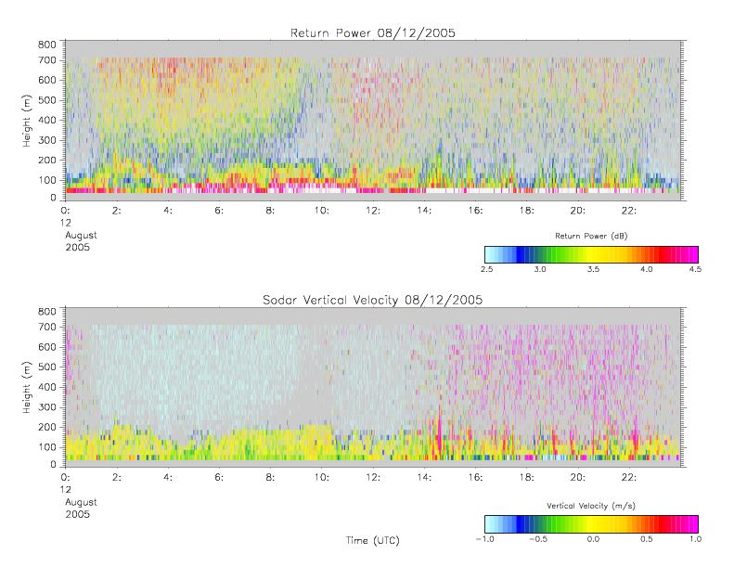Click the 700 height tick on Return Power plot
The width and height of the screenshot is (734, 567).
pos(46,60)
